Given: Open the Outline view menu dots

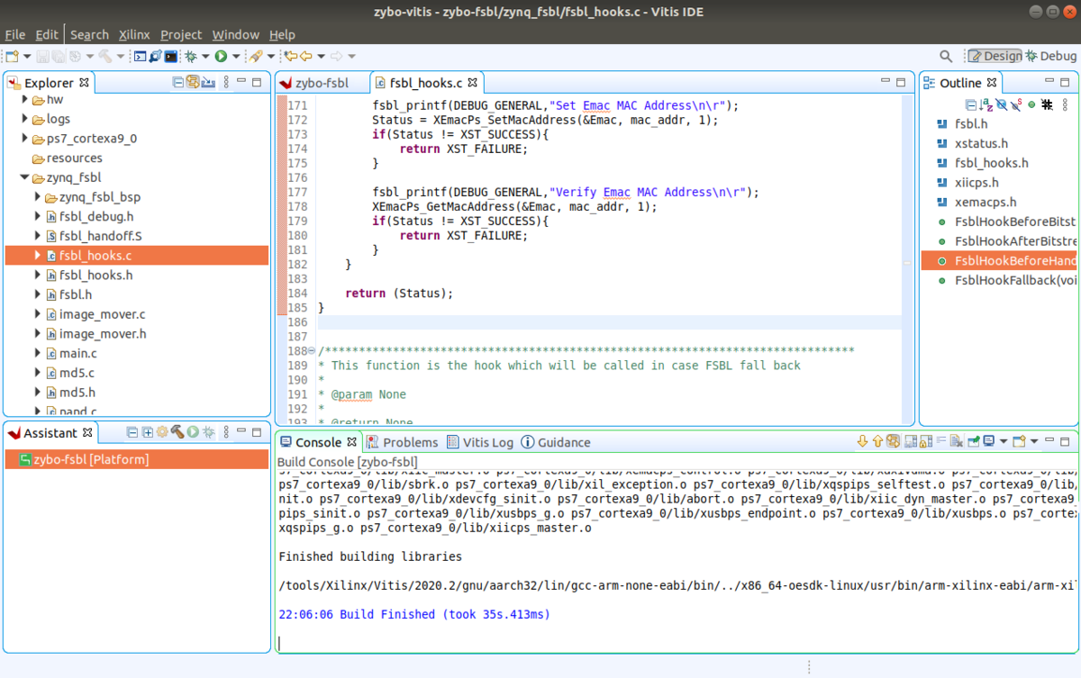Looking at the screenshot, I should 1065,104.
